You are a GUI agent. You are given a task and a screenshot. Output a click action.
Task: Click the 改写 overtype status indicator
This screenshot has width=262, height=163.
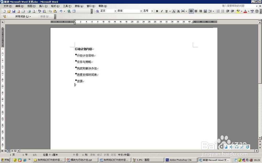[113, 155]
